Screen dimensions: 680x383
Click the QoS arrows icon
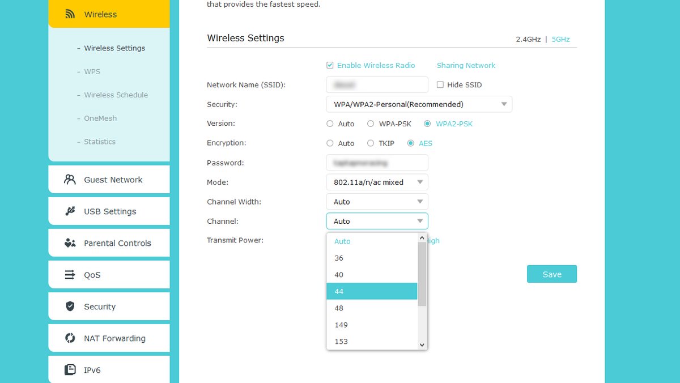tap(70, 274)
